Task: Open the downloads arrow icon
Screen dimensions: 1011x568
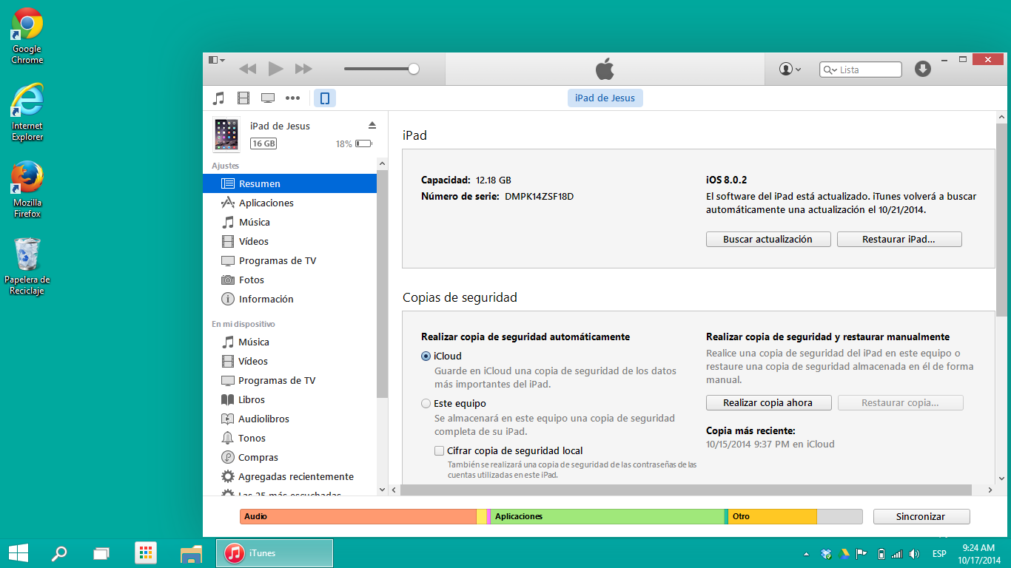Action: [922, 69]
